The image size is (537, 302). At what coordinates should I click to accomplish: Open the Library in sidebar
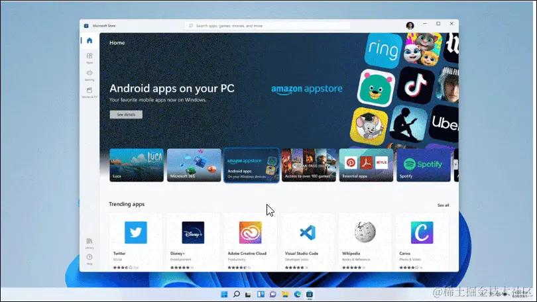89,244
